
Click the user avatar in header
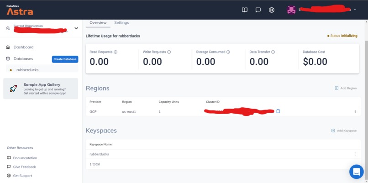point(291,10)
